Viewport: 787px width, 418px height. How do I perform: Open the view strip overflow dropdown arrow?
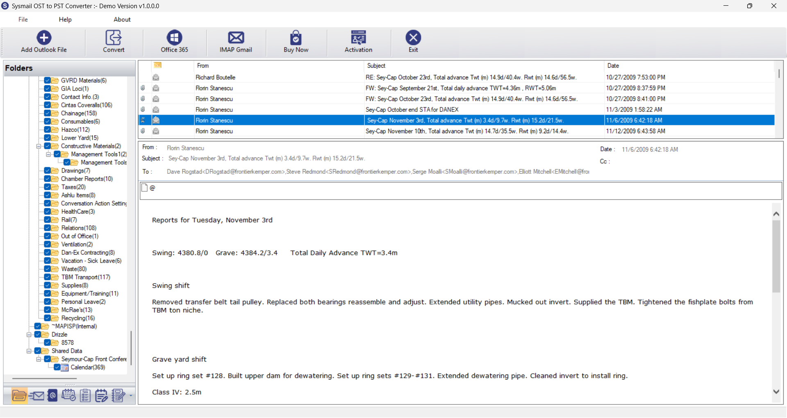[131, 396]
